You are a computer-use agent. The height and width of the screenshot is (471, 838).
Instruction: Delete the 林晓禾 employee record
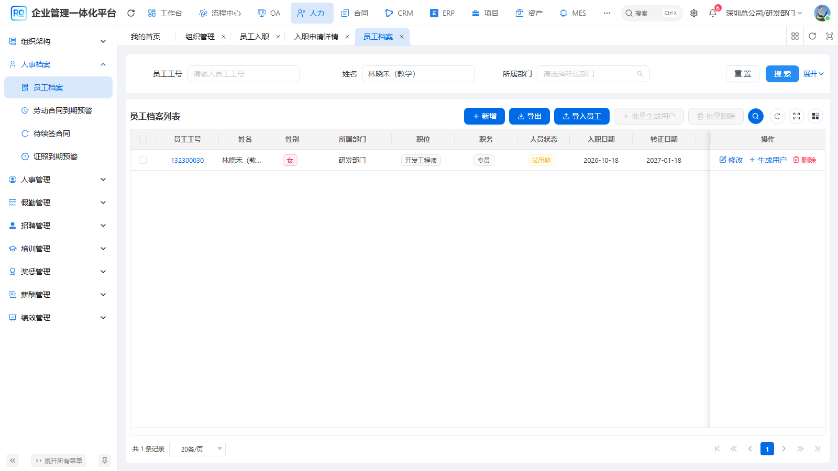[804, 160]
